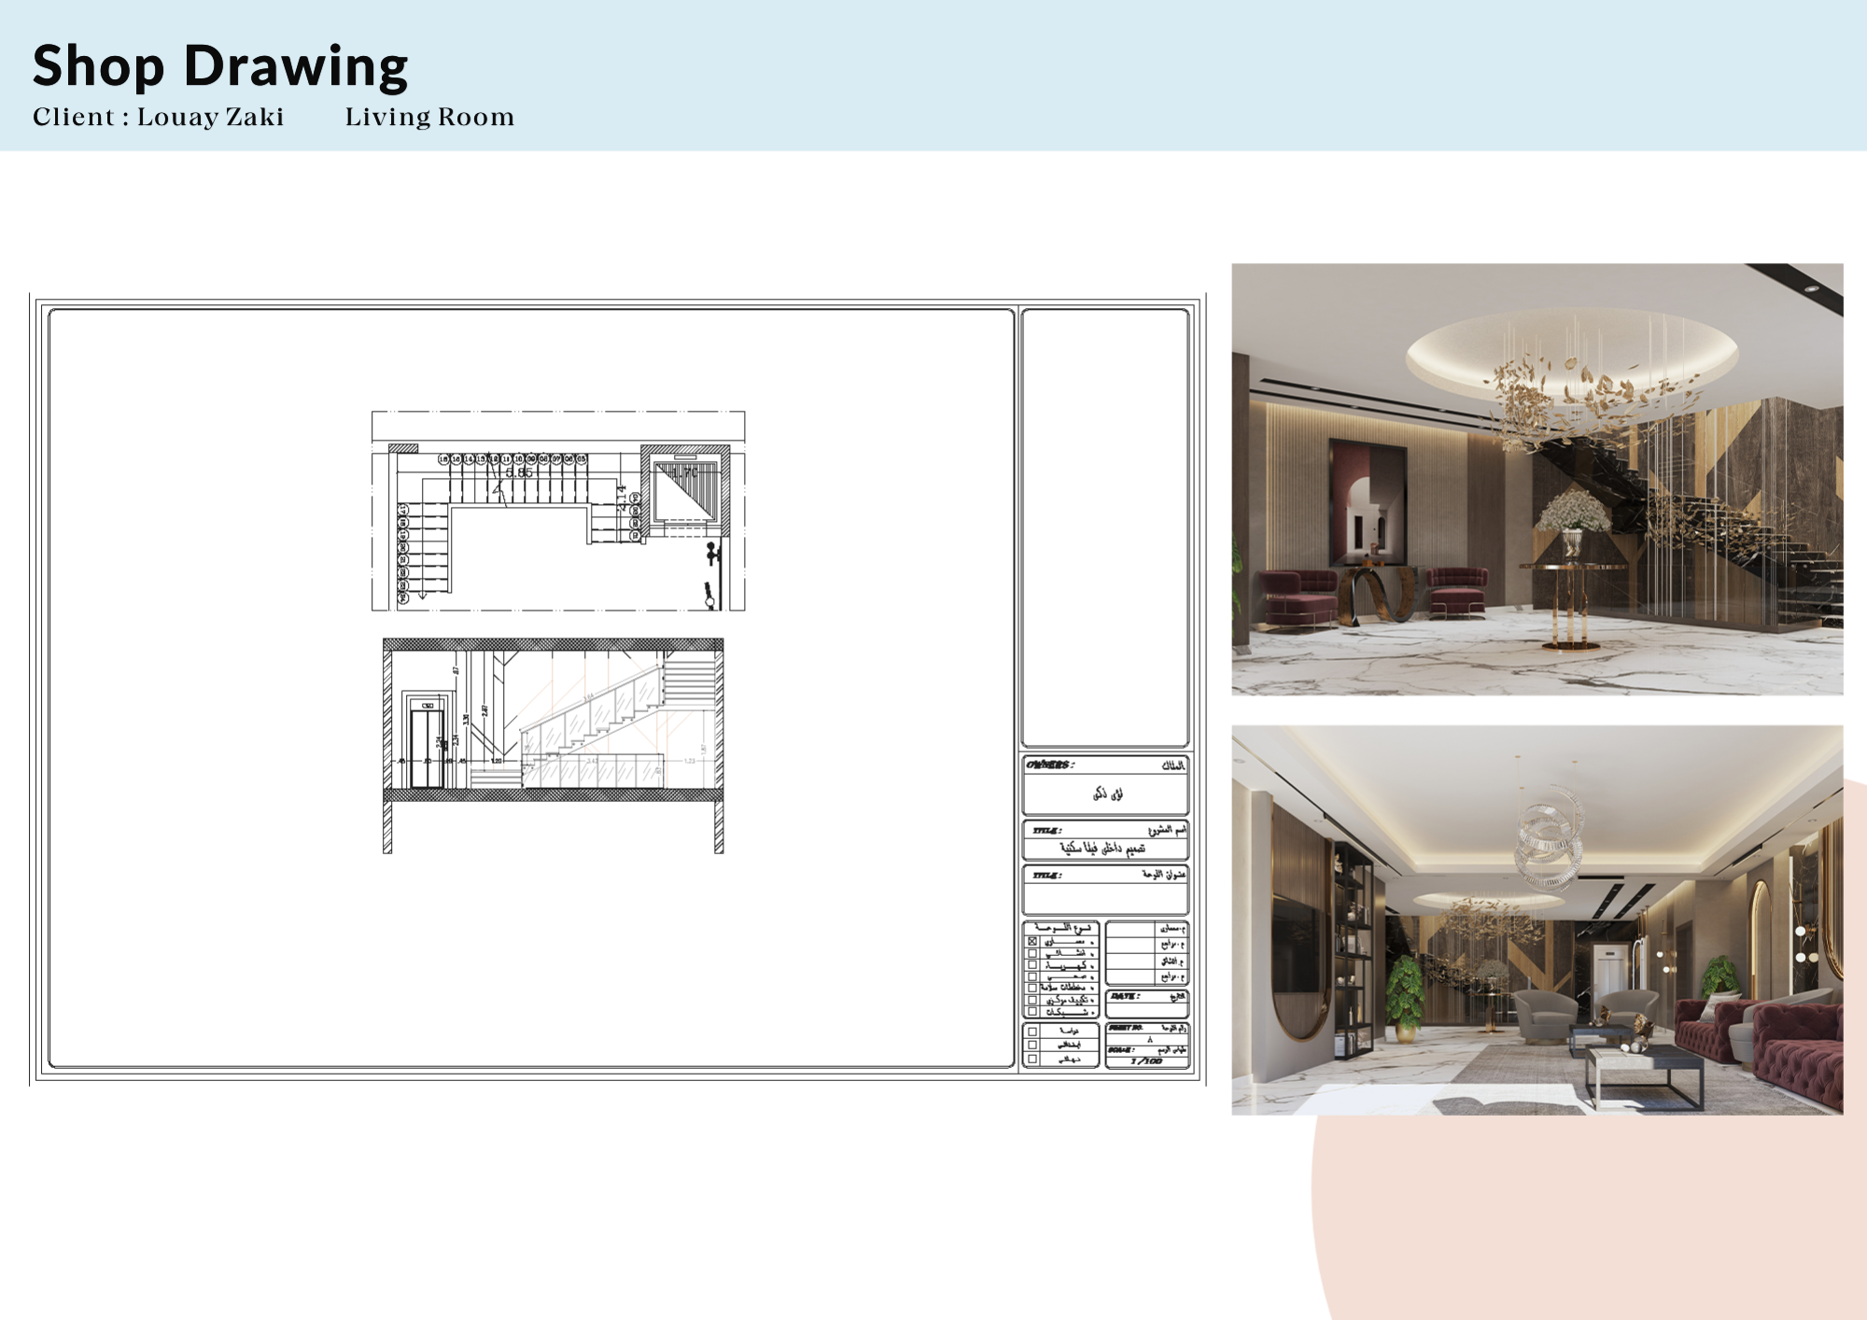Click the Shop Drawing heading
Image resolution: width=1867 pixels, height=1320 pixels.
(x=219, y=63)
